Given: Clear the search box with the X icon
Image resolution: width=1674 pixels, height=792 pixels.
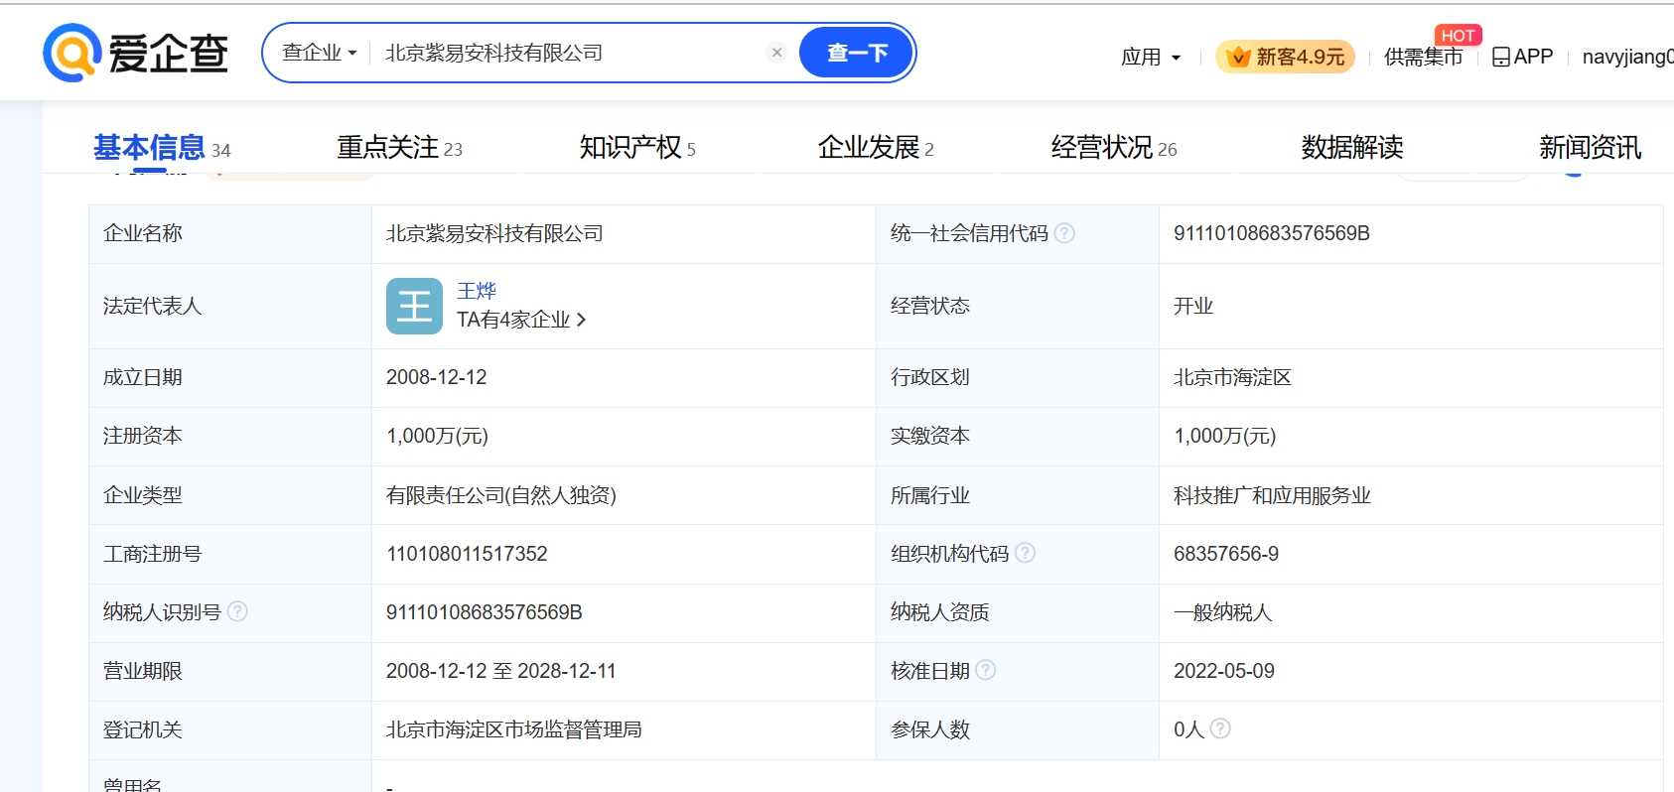Looking at the screenshot, I should click(x=777, y=53).
